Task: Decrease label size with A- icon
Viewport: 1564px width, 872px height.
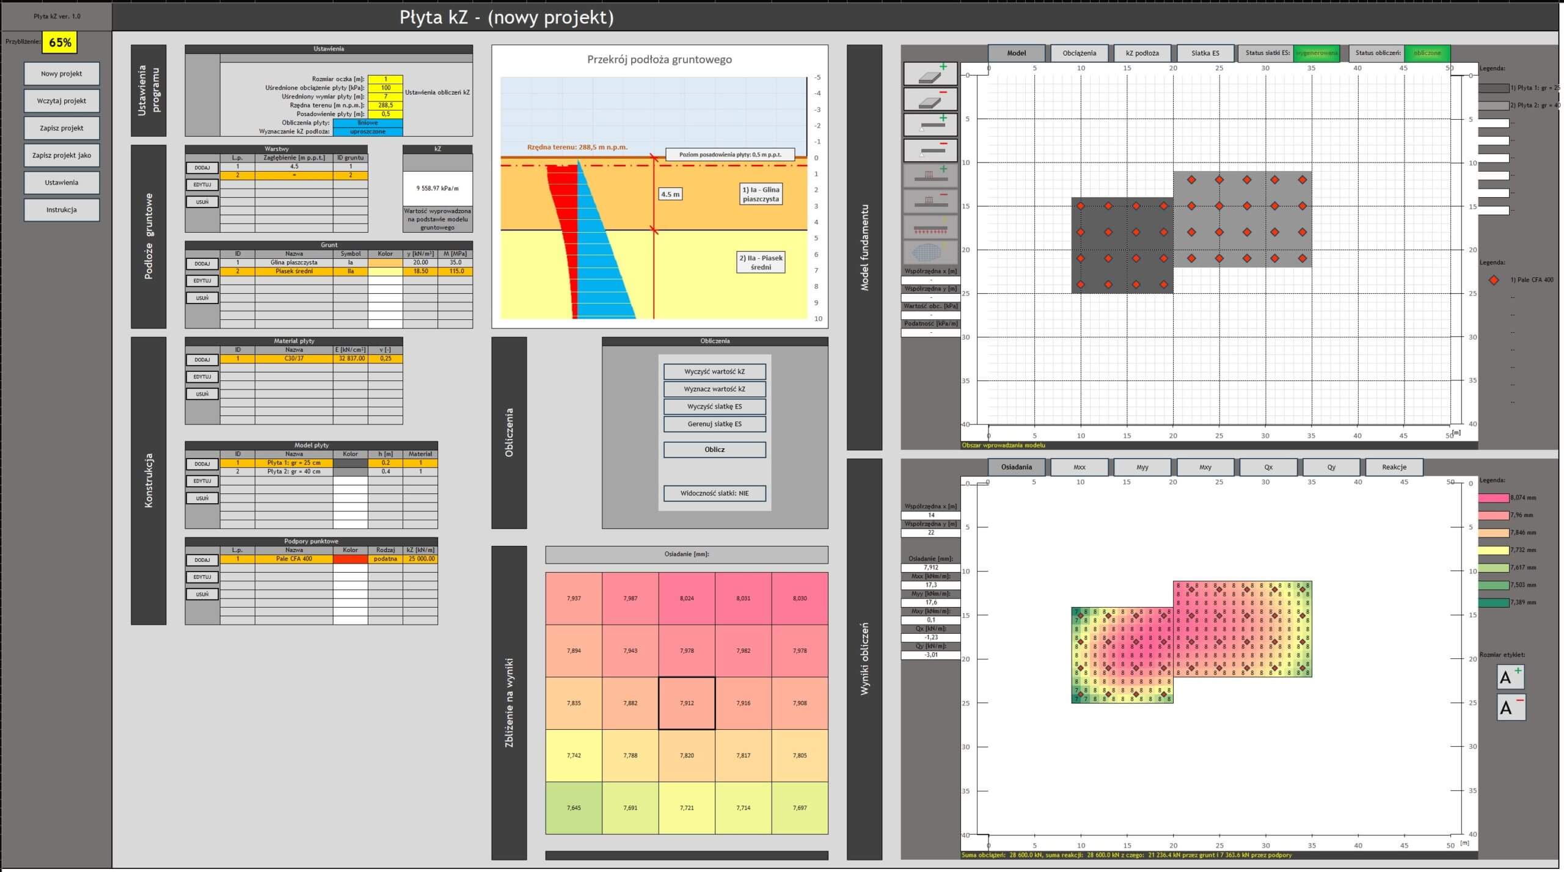Action: click(1510, 707)
